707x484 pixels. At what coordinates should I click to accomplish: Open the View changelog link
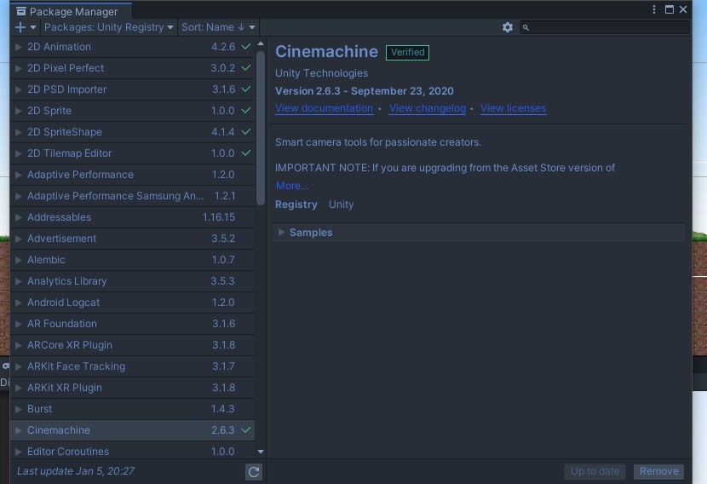428,109
